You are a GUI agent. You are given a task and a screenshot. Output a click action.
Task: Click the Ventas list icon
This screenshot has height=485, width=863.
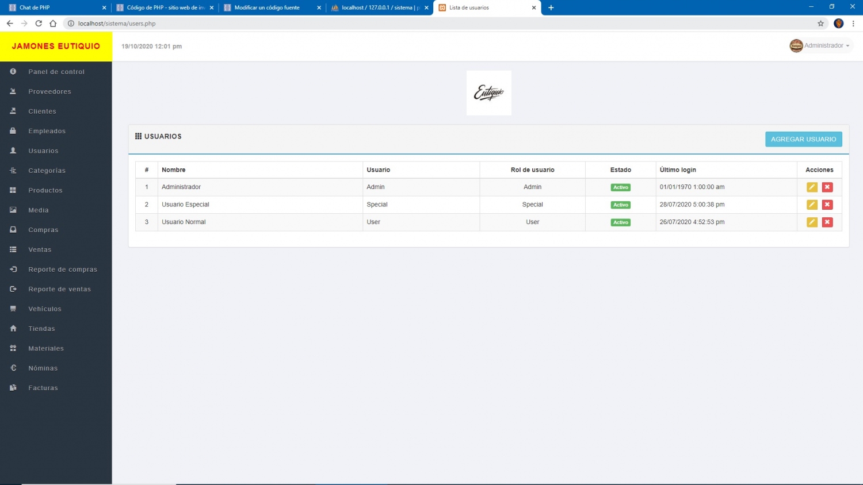(x=13, y=249)
